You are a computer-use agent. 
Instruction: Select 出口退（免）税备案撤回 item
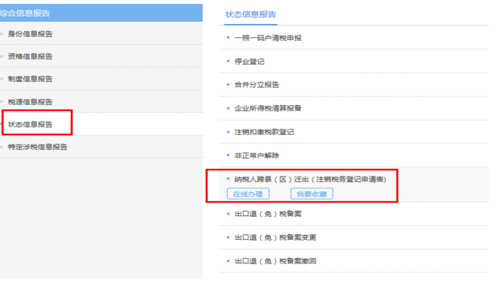point(275,261)
